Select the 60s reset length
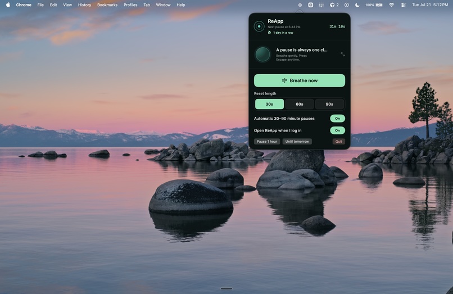This screenshot has height=294, width=453. 300,104
